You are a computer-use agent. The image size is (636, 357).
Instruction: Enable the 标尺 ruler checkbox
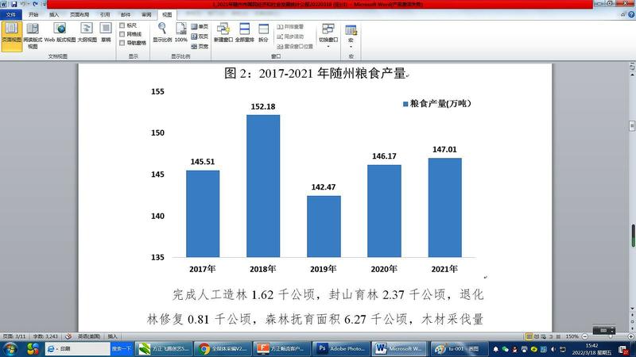point(122,25)
